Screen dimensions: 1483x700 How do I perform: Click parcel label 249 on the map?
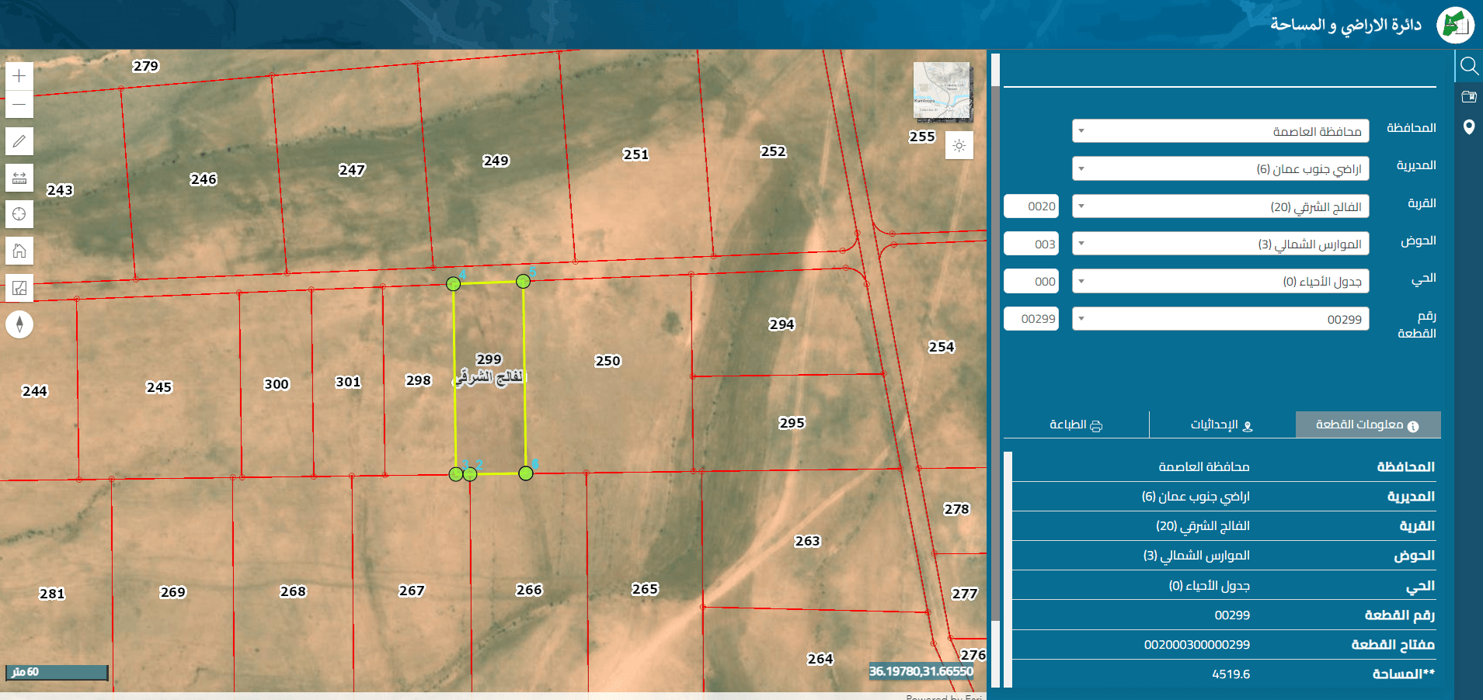(x=496, y=161)
